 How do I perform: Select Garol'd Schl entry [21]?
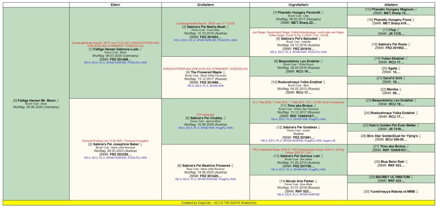392,79
